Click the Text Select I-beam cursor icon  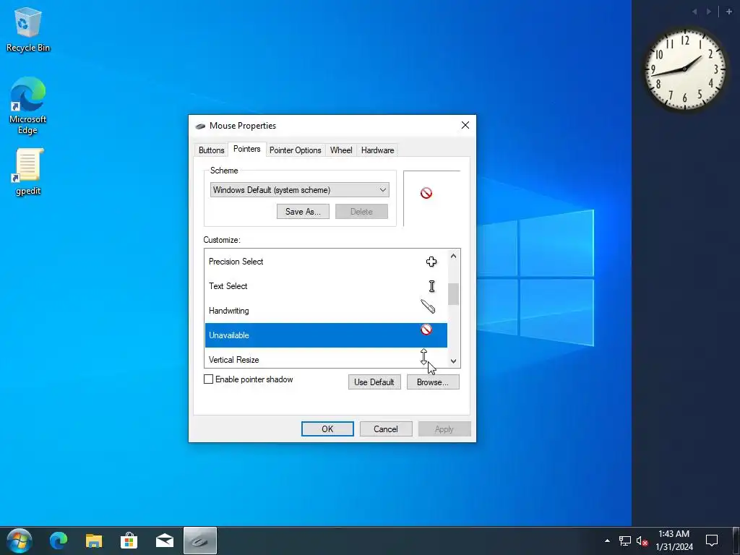431,286
